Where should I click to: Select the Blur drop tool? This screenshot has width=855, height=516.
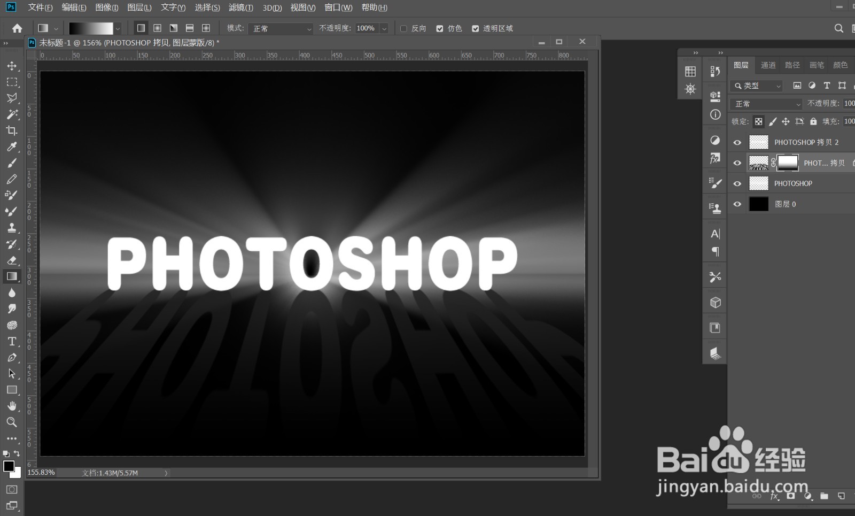12,292
